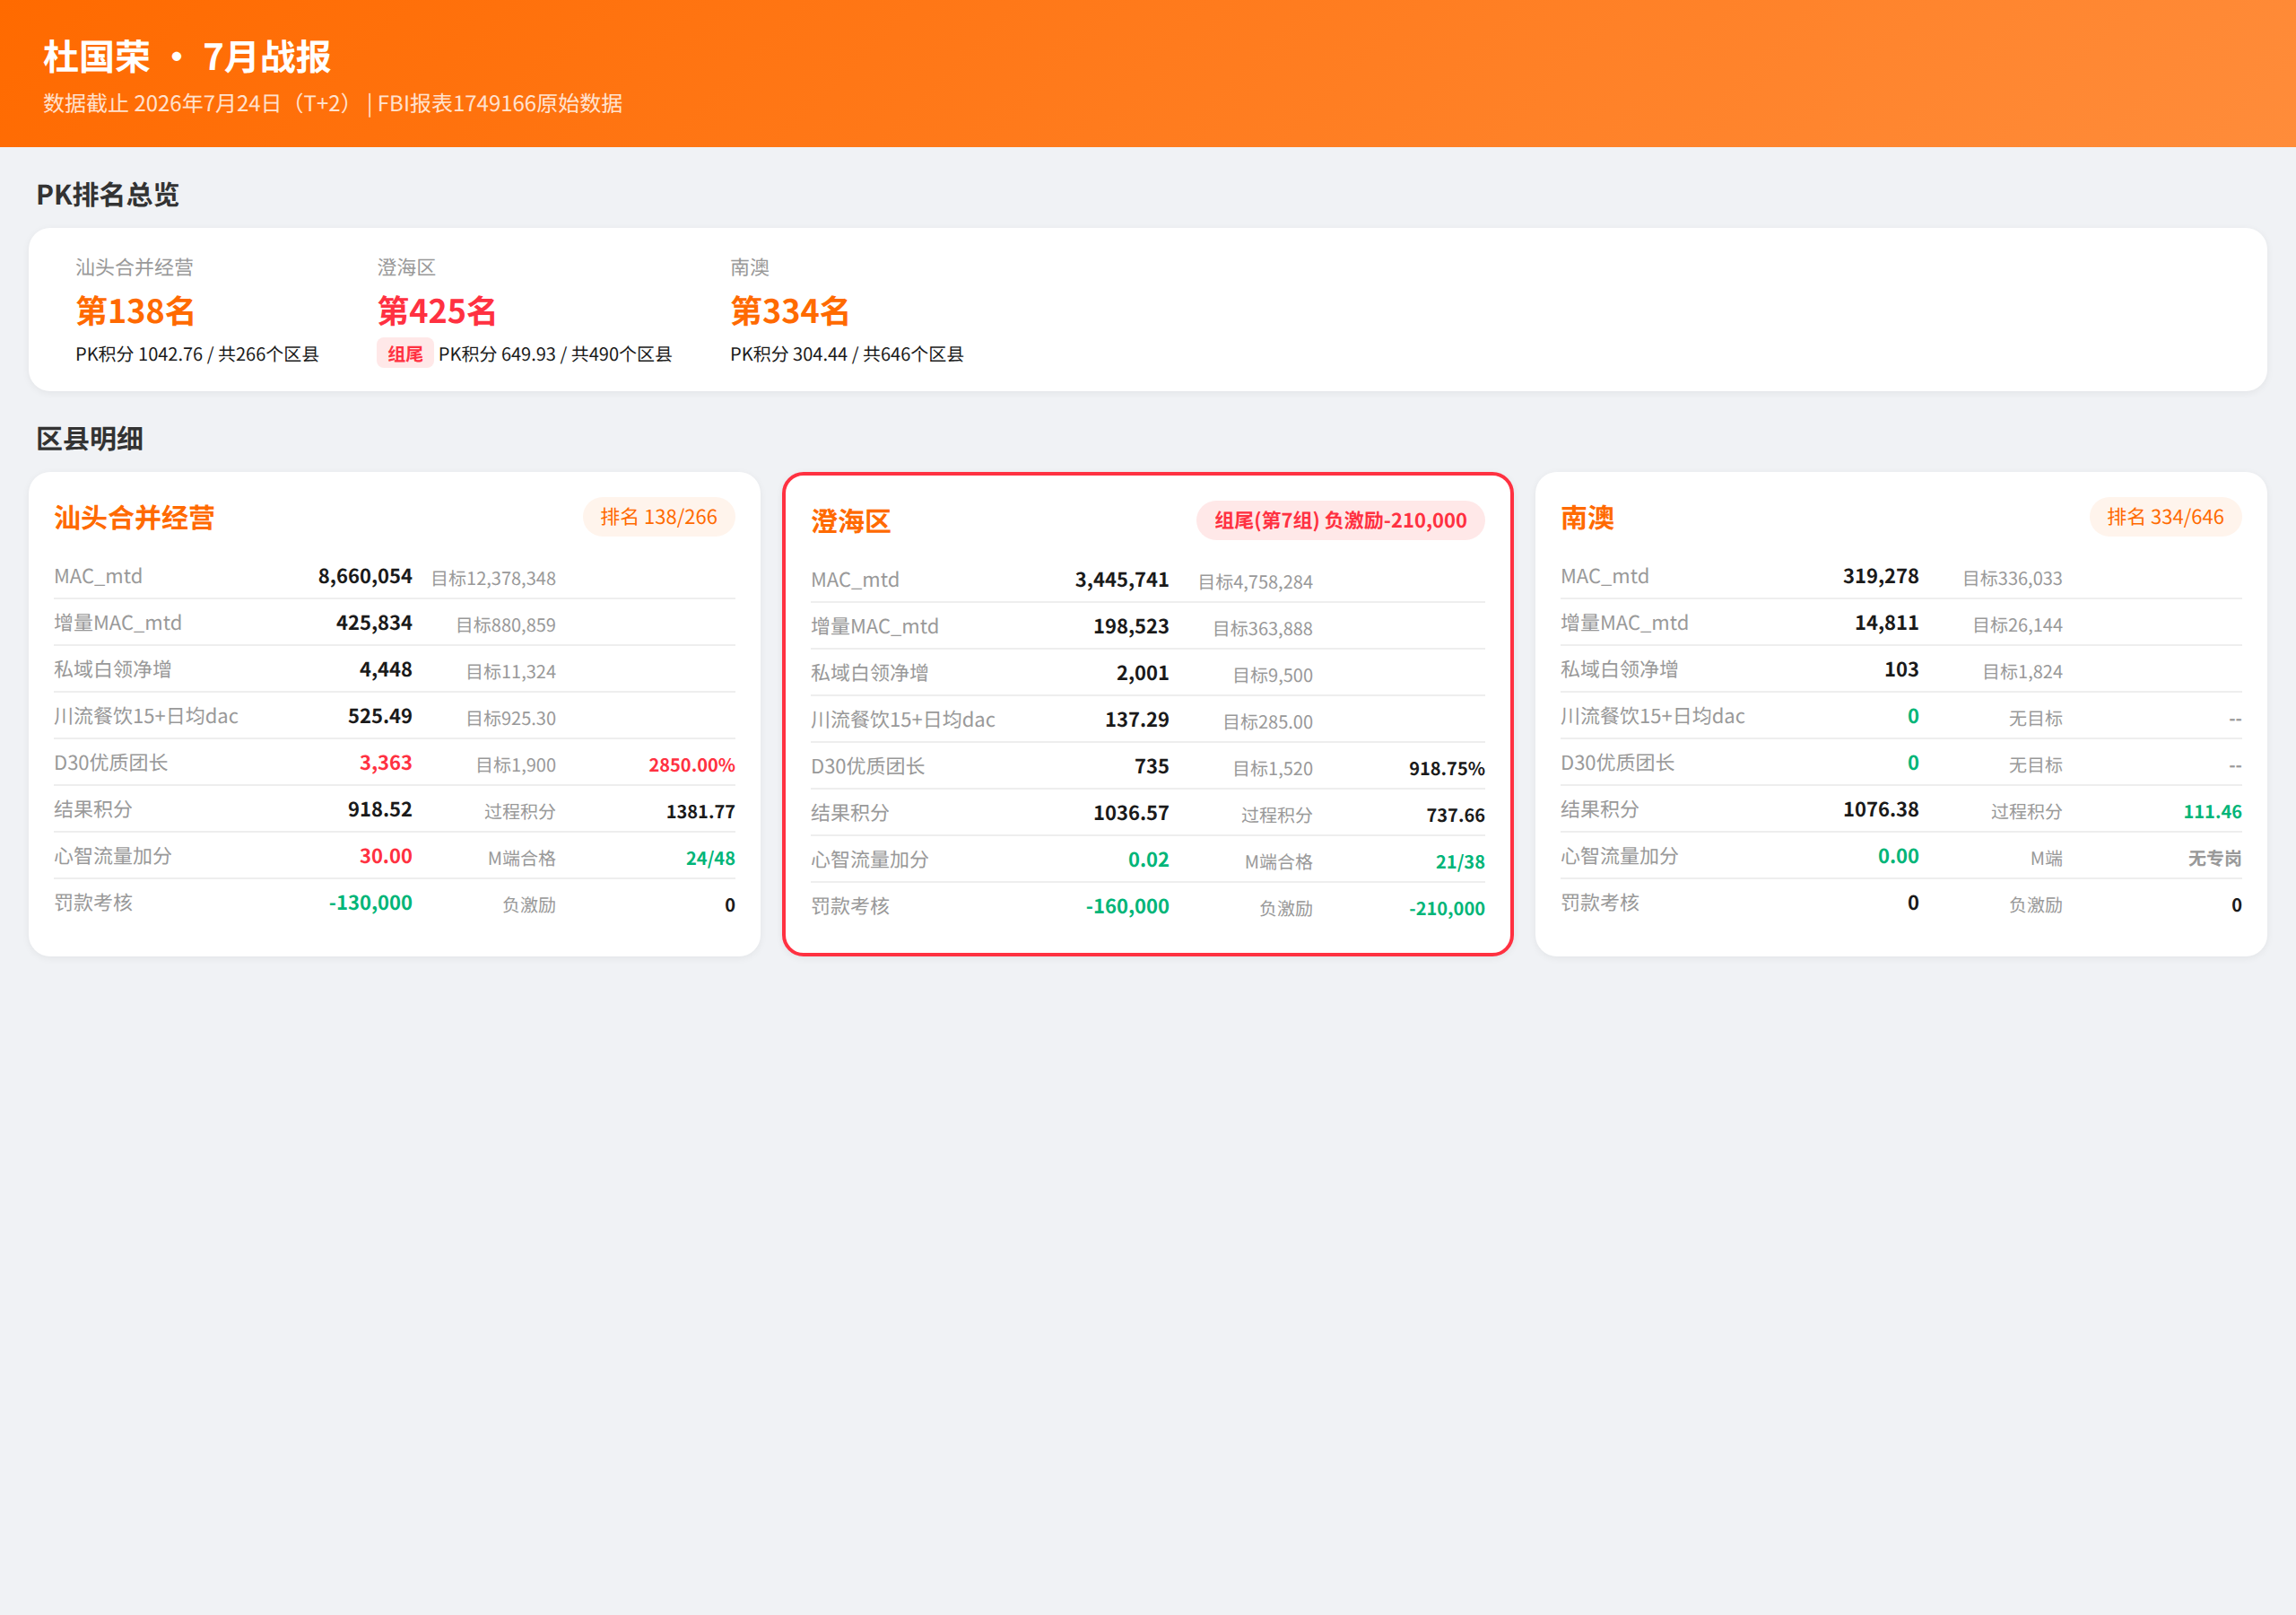Screen dimensions: 2296x1615
Task: Click the 区县明细 section heading
Action: click(x=90, y=440)
